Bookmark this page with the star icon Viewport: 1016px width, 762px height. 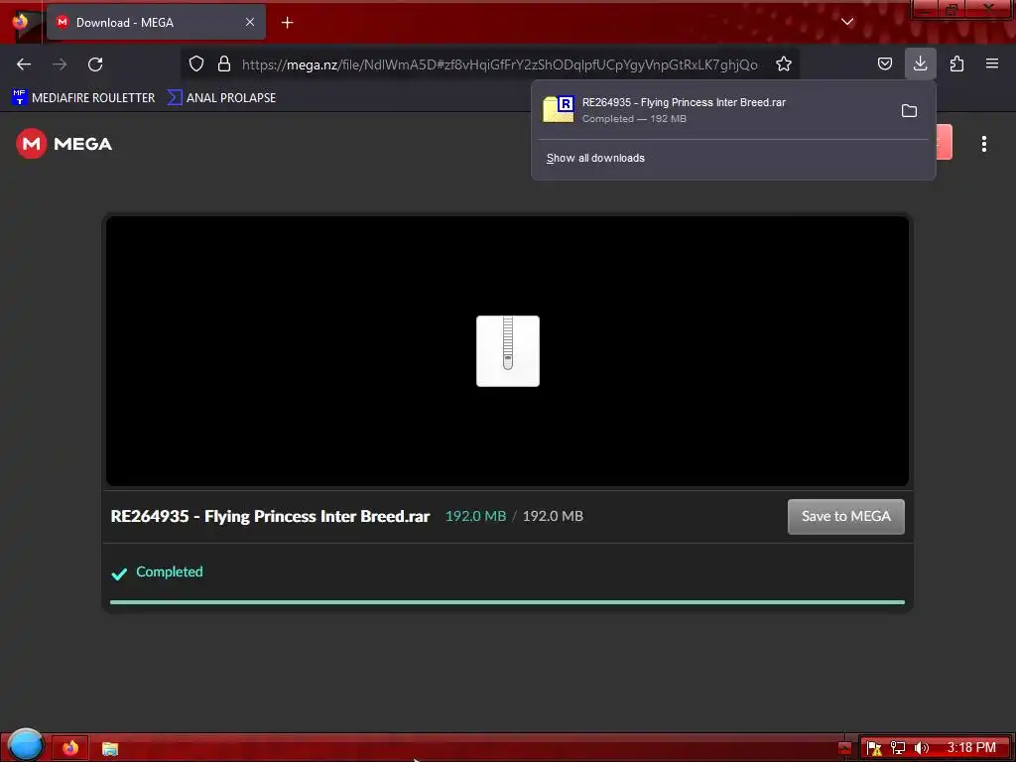784,63
